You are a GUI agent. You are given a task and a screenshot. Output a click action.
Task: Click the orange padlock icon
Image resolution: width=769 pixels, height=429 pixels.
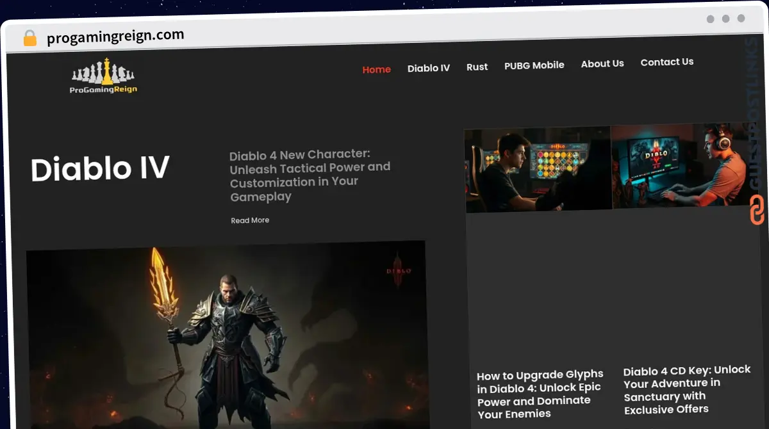[x=29, y=38]
